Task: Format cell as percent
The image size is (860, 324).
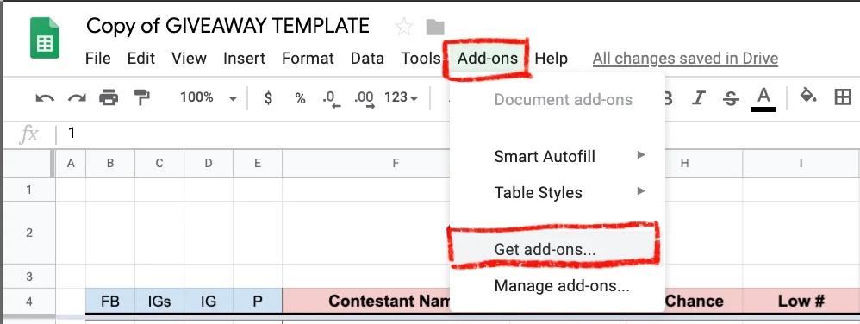Action: click(x=300, y=98)
